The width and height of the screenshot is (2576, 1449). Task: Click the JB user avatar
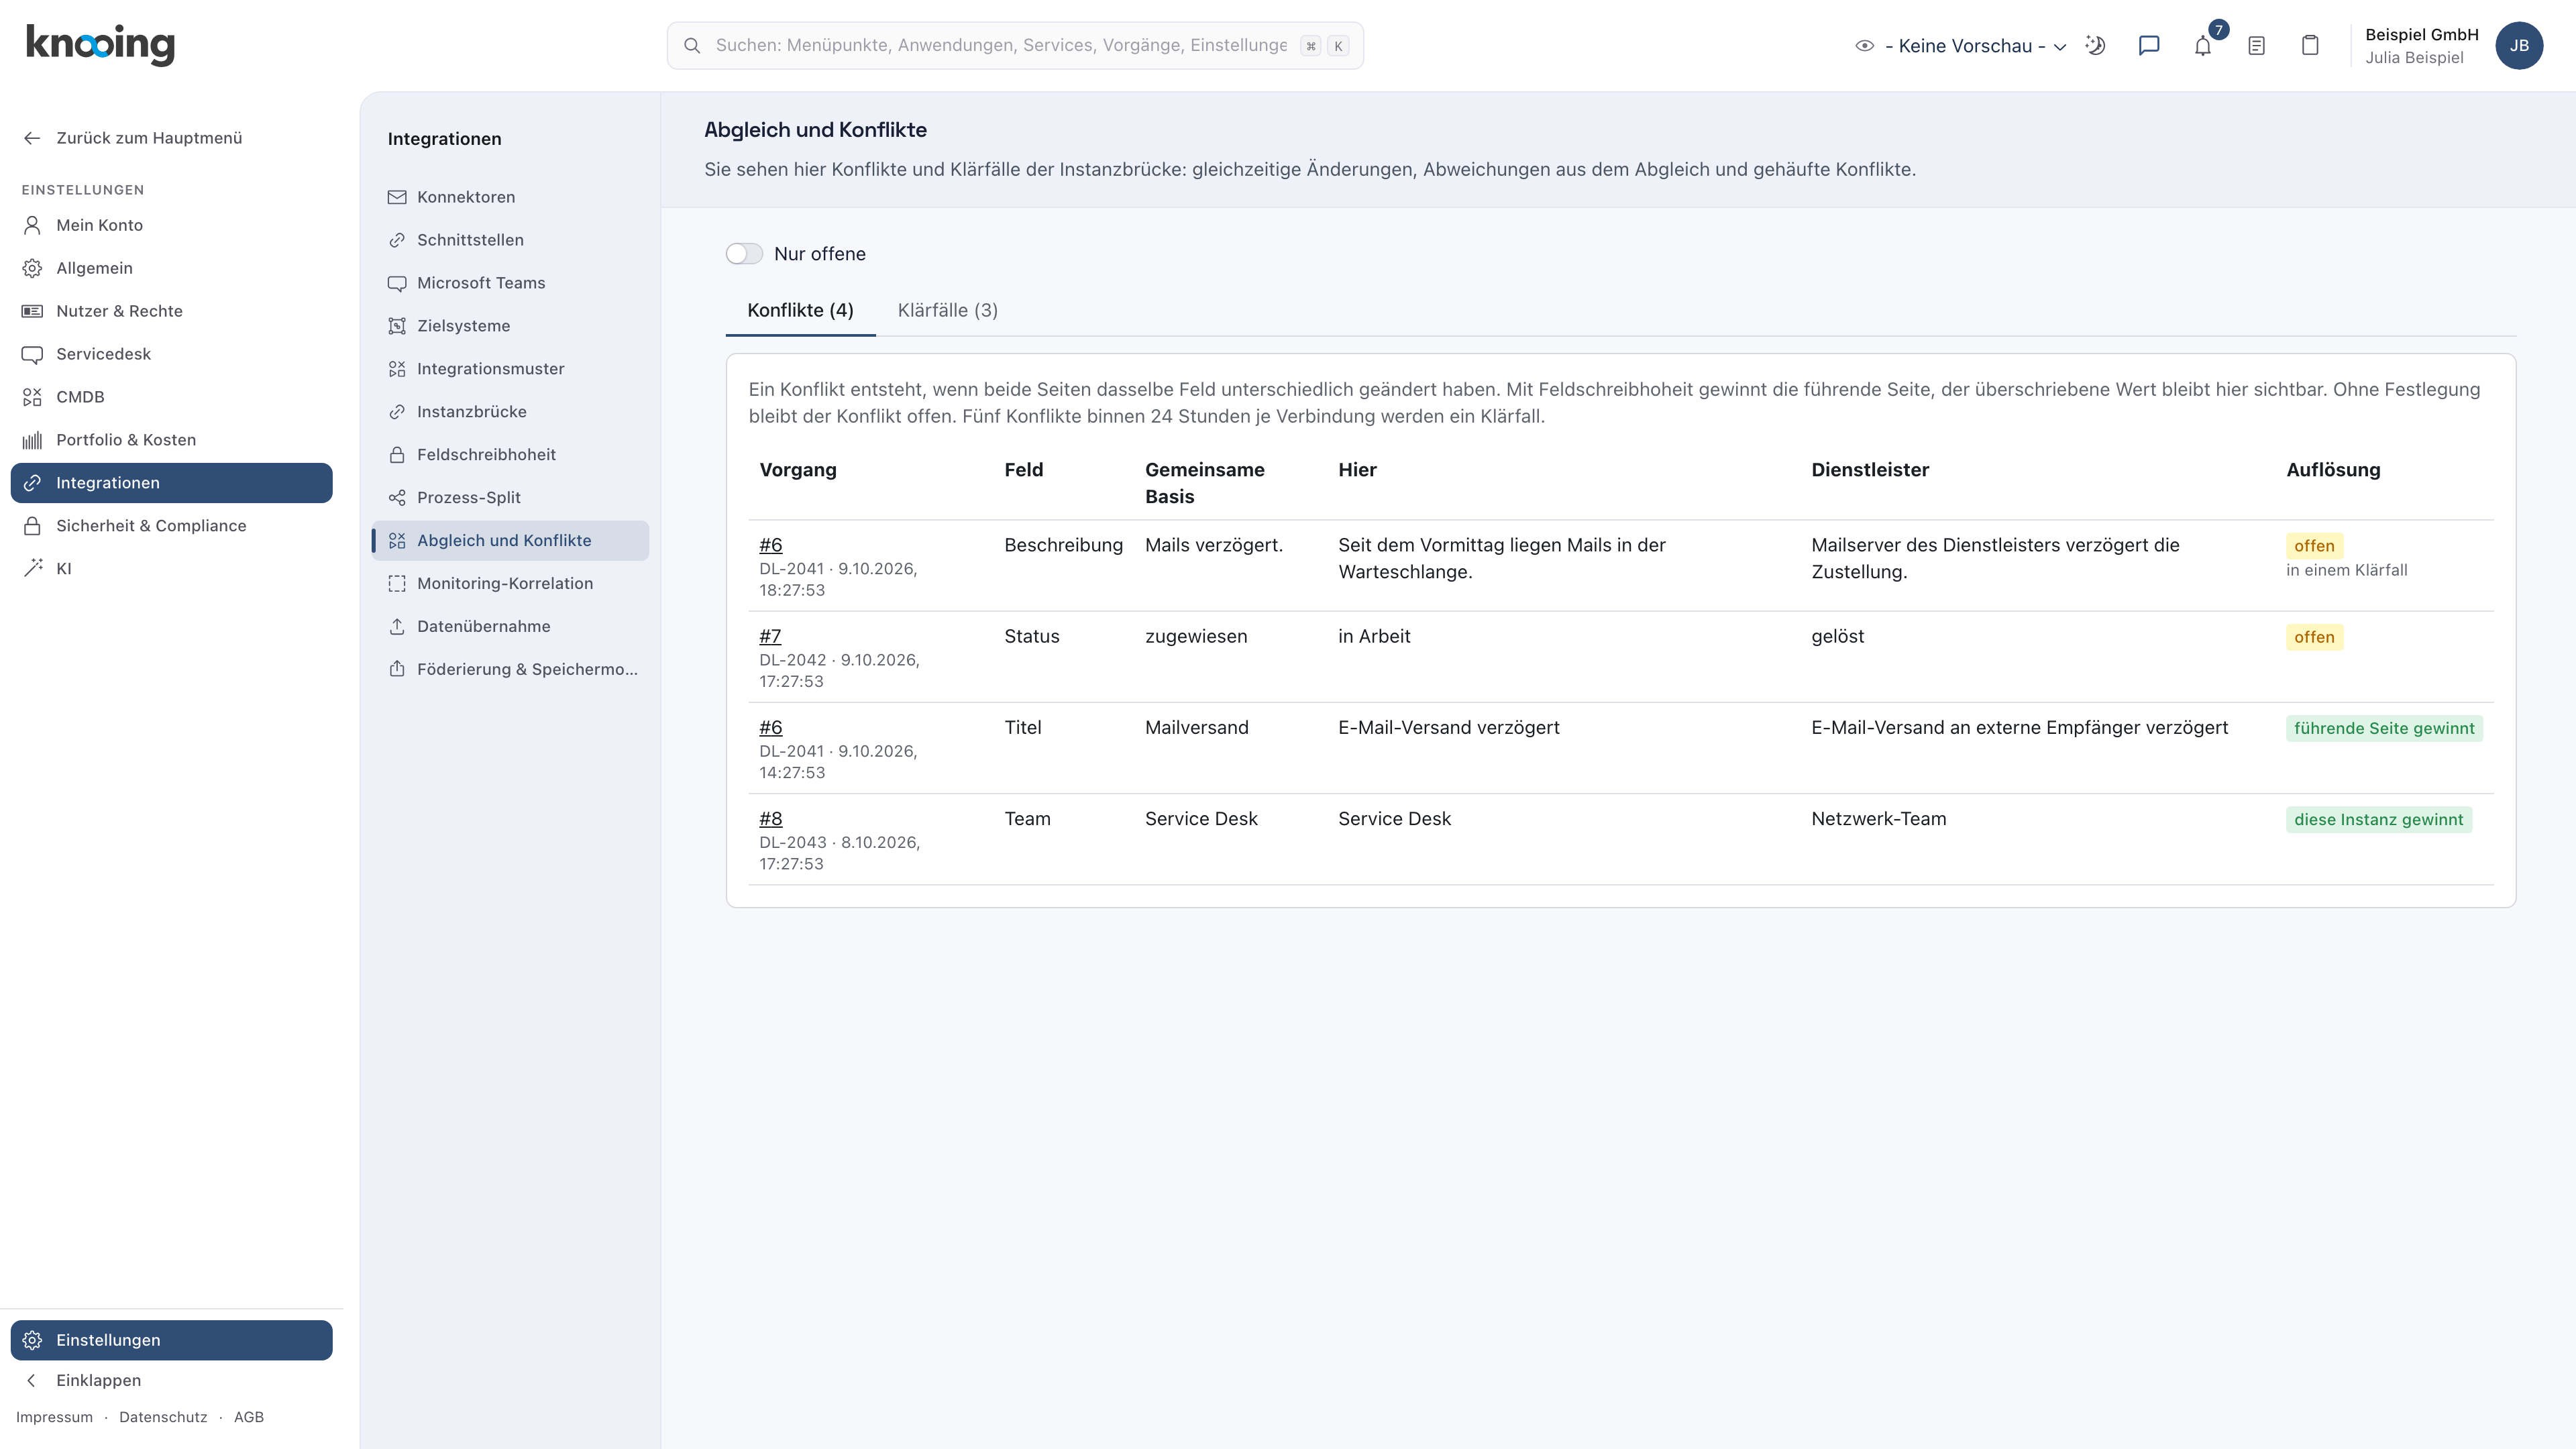2519,46
